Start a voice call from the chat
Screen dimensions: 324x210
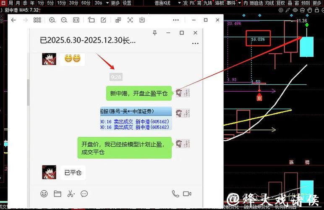175,194
